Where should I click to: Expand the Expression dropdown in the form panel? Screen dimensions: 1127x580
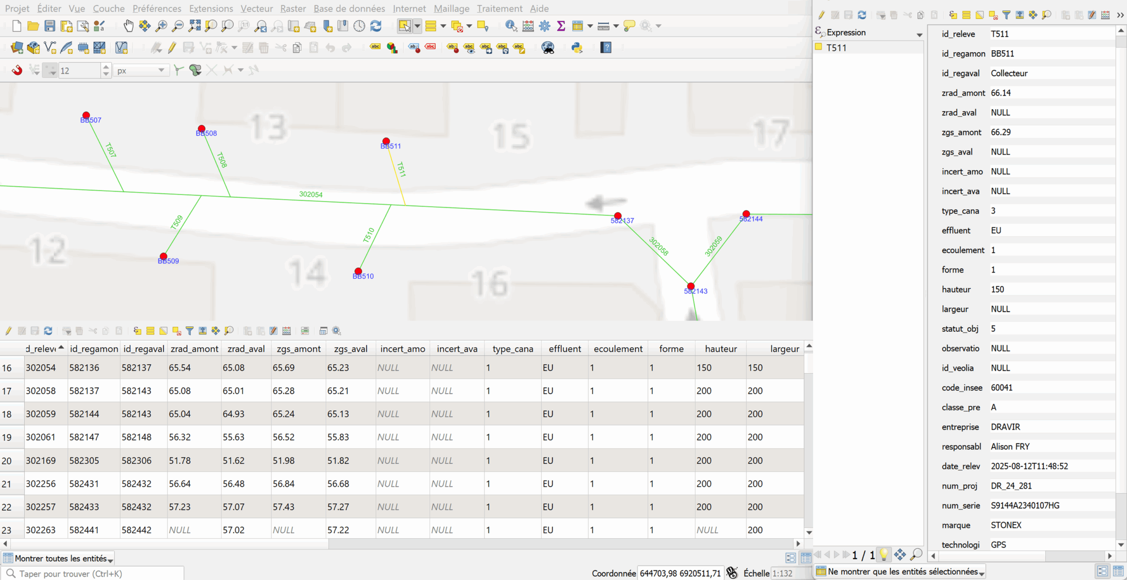point(919,35)
